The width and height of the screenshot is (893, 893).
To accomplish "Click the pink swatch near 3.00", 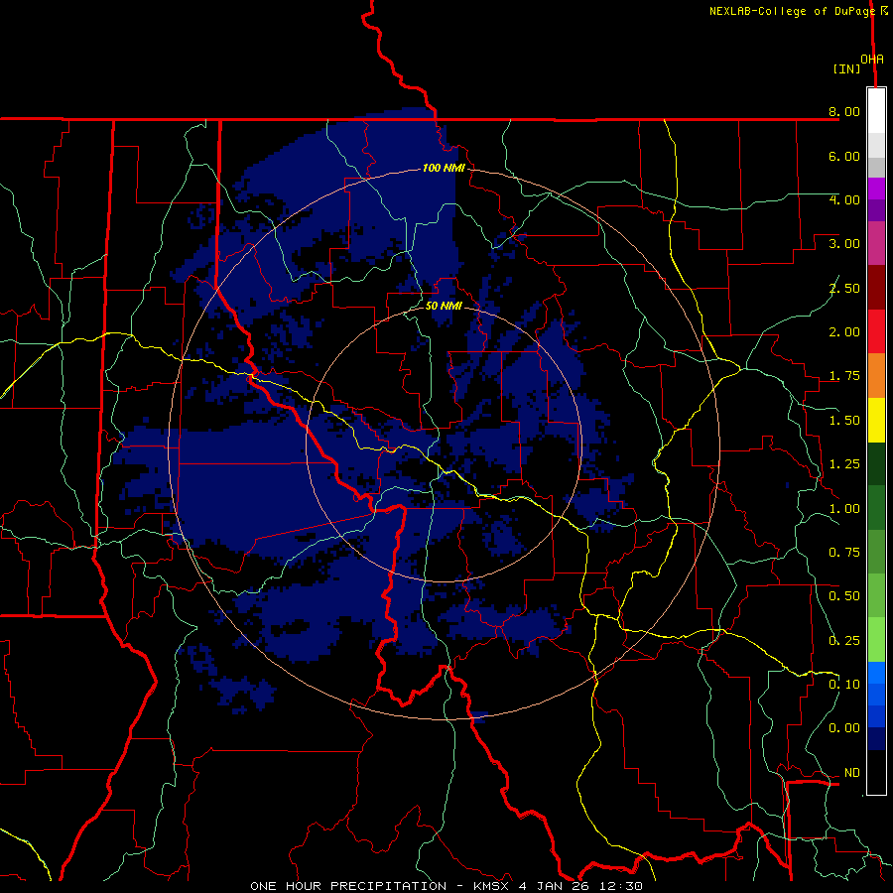I will click(876, 244).
